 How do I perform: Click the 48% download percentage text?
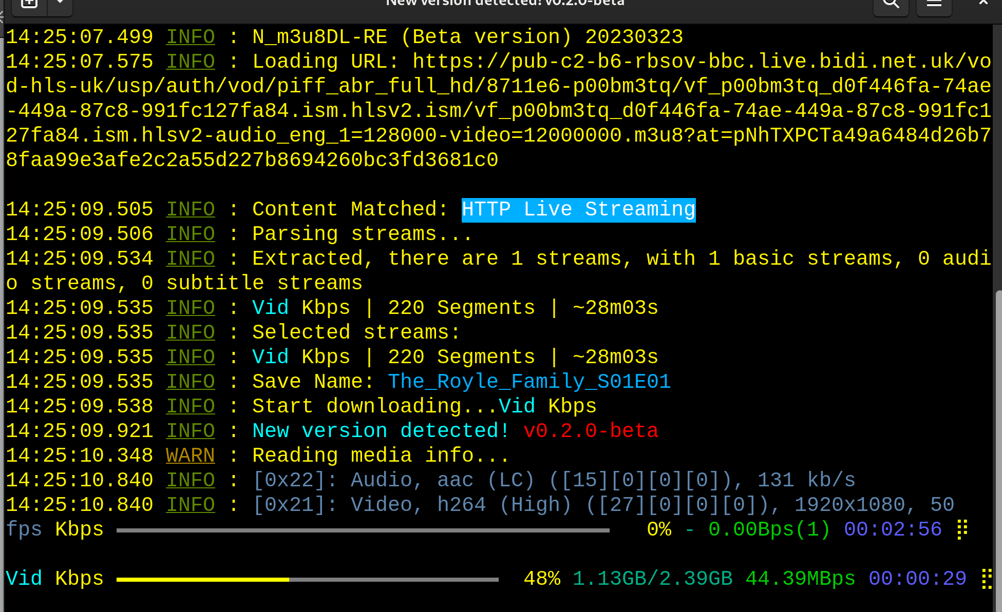click(x=542, y=579)
